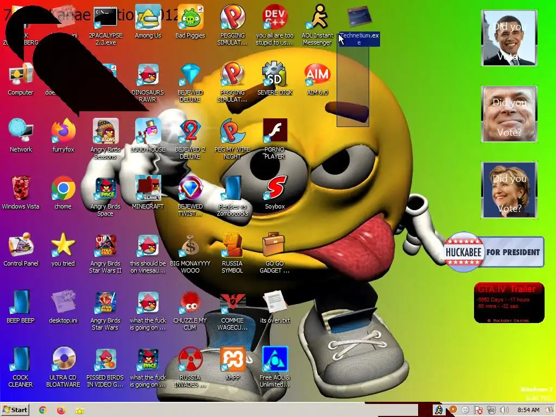
Task: Select the desktop.ini file above ULTRA CD
Action: (63, 307)
